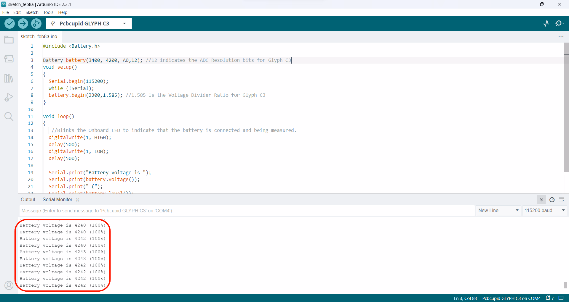The width and height of the screenshot is (569, 302).
Task: Open the sidebar Search panel
Action: coord(9,117)
